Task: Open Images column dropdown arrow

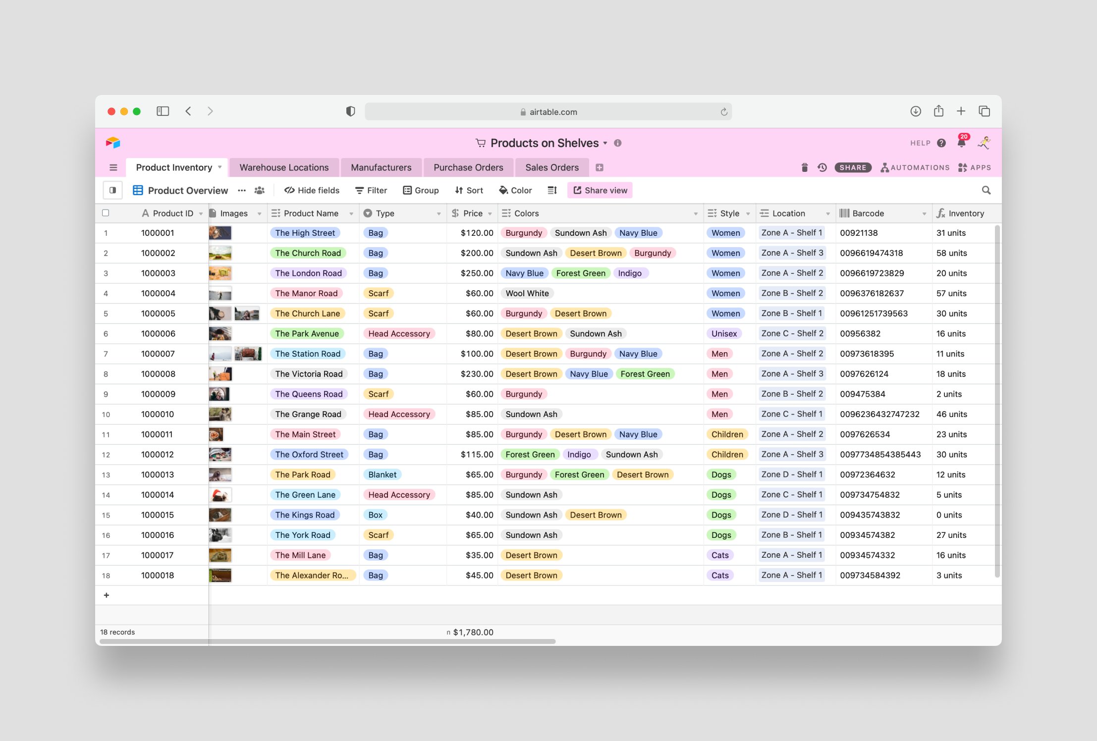Action: tap(259, 213)
